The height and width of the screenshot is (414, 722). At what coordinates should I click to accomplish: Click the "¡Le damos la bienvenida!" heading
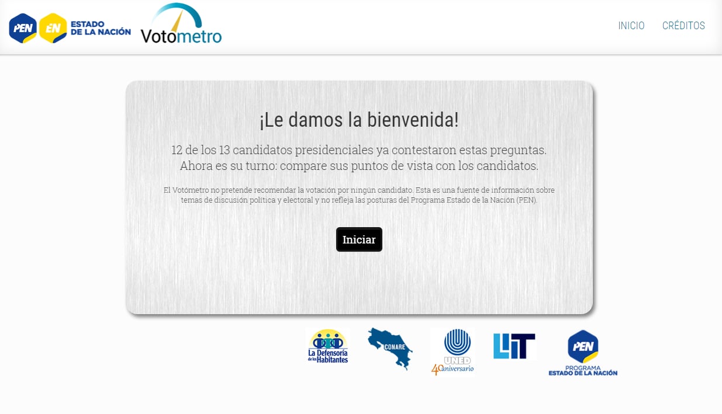click(359, 120)
